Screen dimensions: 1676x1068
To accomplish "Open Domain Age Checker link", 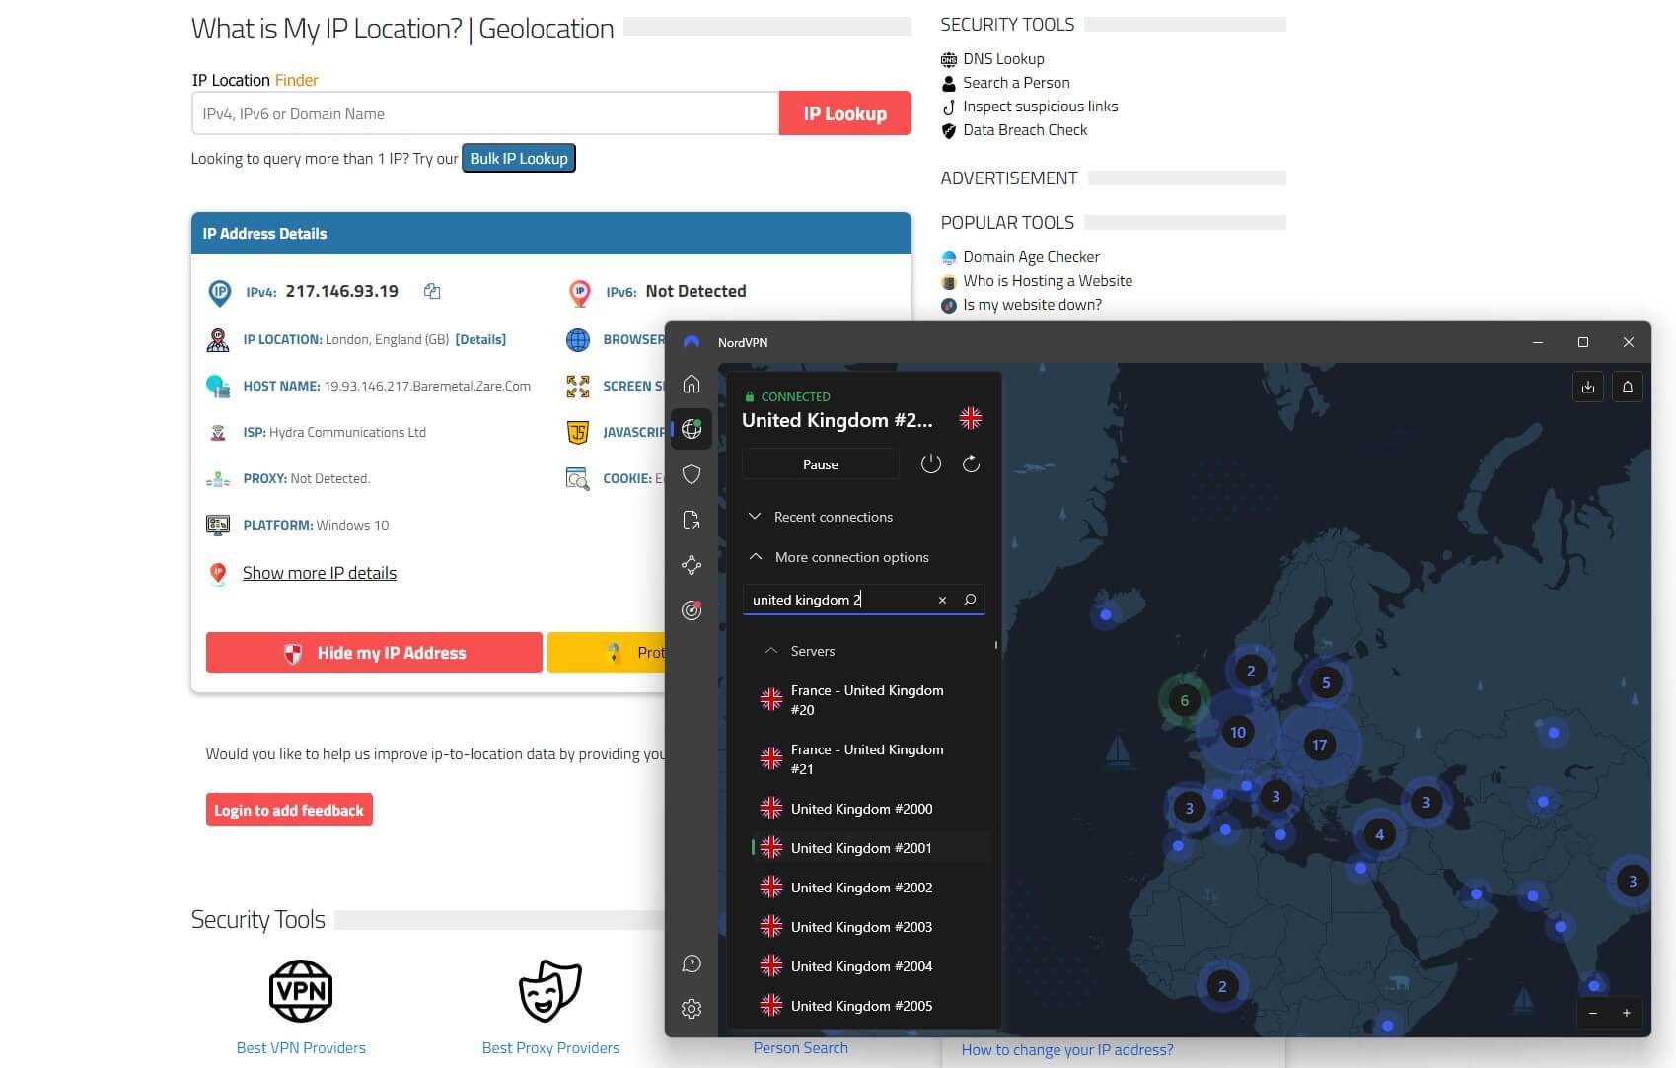I will coord(1031,257).
